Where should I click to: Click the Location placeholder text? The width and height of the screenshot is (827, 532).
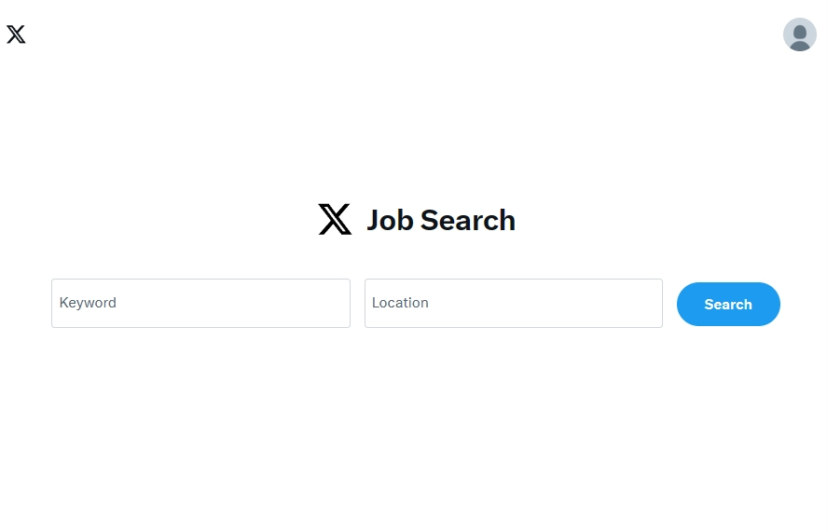pyautogui.click(x=400, y=303)
